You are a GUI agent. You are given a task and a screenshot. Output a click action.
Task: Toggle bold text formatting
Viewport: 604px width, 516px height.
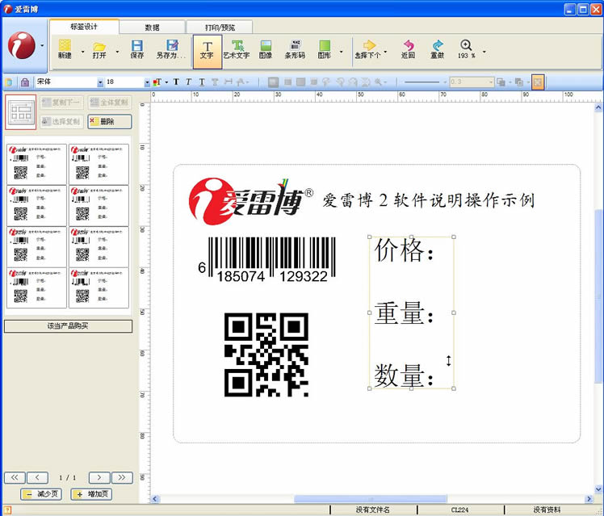(x=176, y=82)
